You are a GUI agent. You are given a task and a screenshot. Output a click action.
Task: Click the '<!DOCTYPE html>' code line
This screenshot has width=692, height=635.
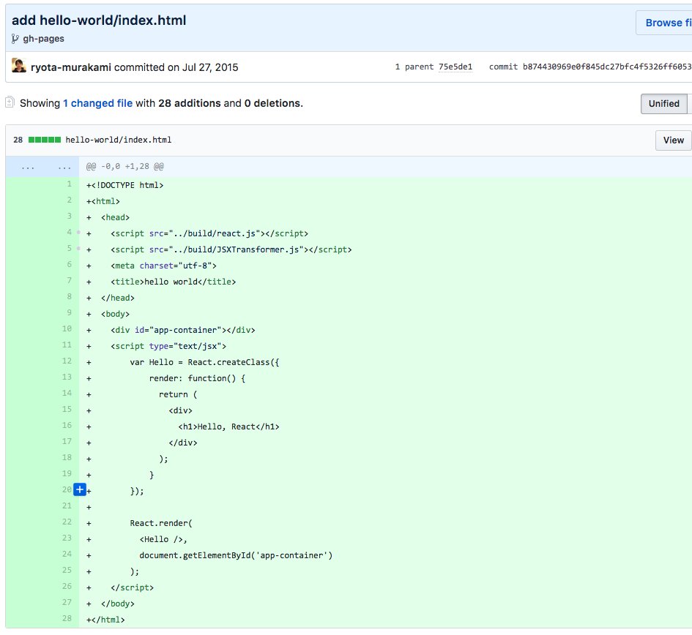(x=125, y=185)
